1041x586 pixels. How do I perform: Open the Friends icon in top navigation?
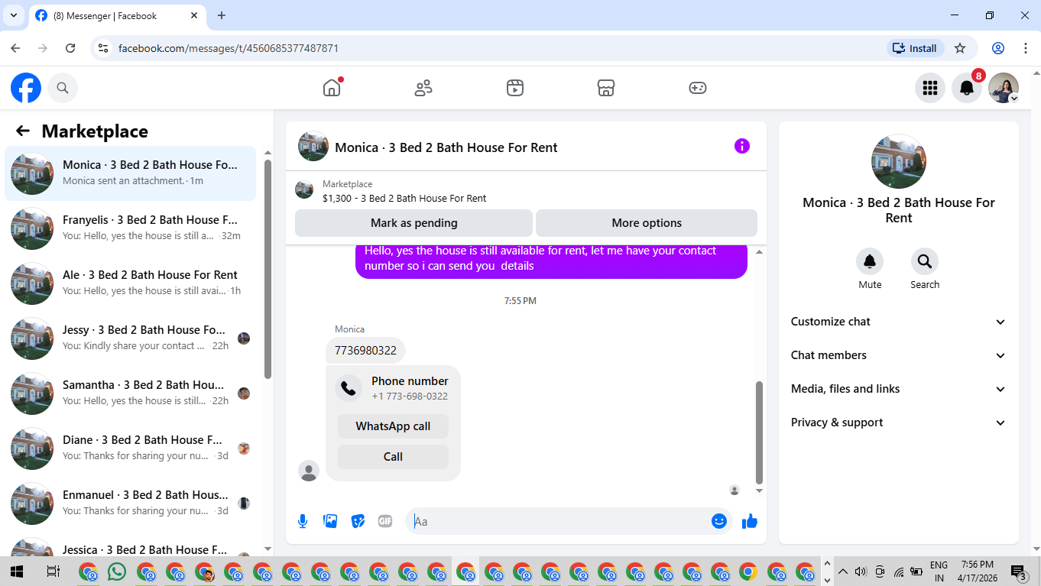click(x=423, y=88)
